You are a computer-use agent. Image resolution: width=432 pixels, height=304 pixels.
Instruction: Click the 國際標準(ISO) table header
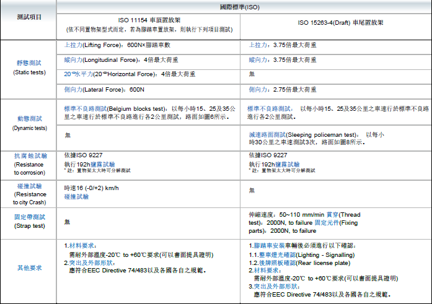point(244,6)
